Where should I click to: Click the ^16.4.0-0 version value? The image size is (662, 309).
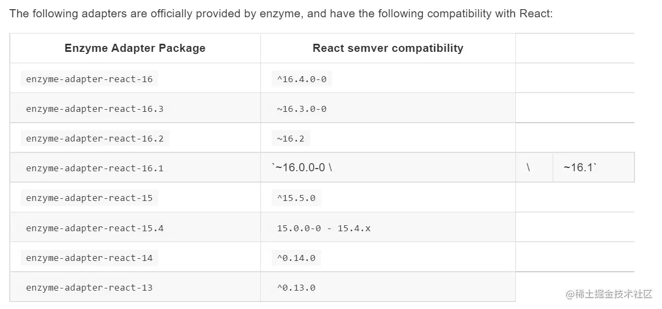301,79
